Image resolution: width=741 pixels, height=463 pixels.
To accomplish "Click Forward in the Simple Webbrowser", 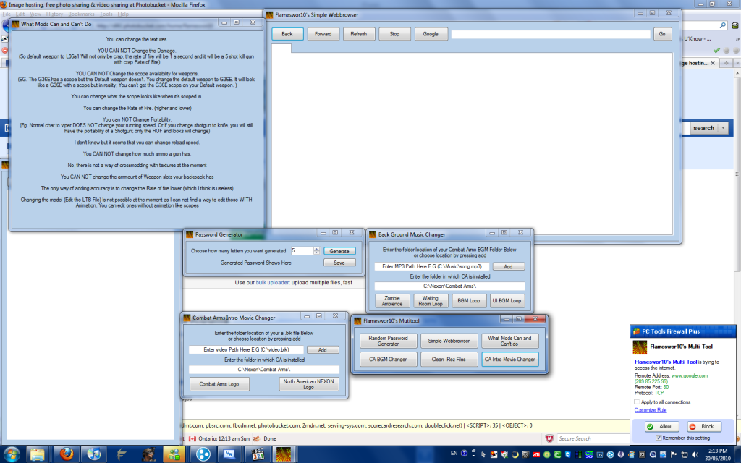I will [323, 34].
